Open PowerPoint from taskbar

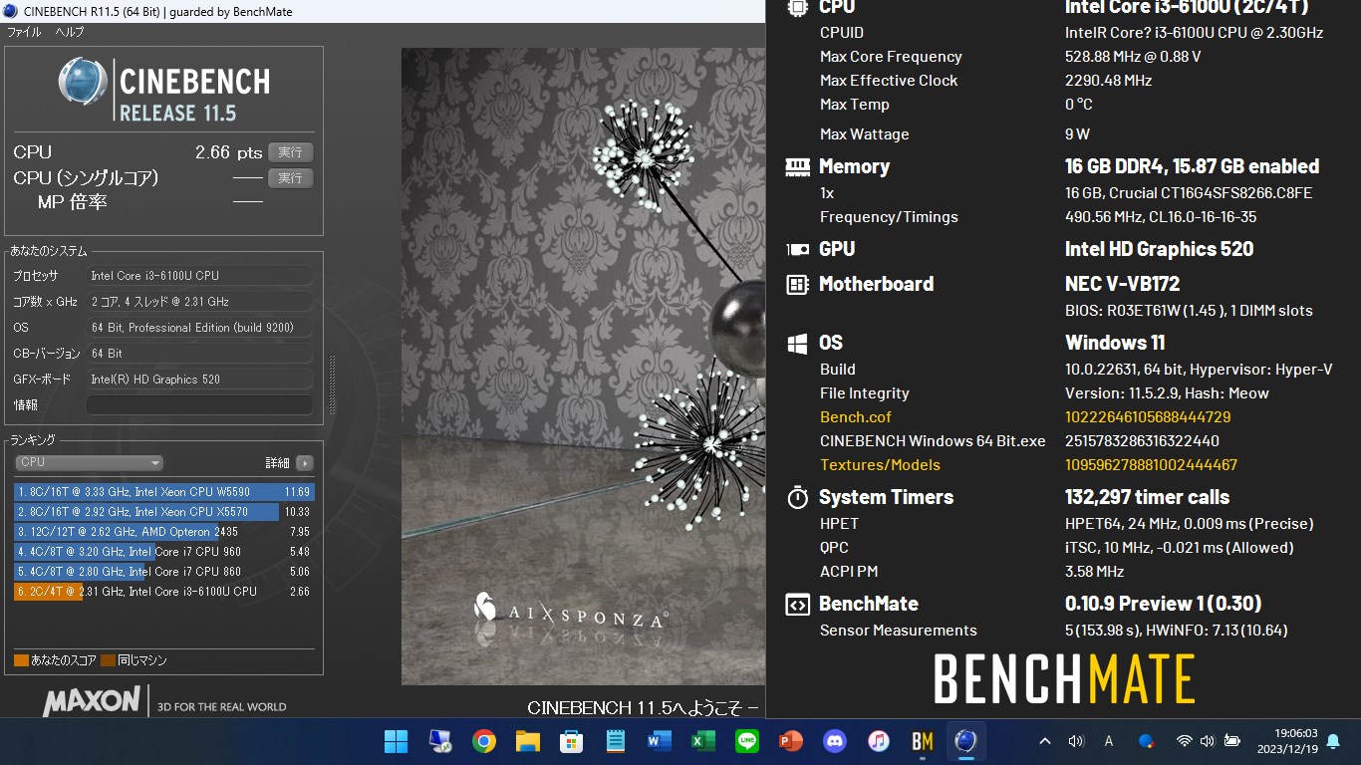(x=791, y=741)
